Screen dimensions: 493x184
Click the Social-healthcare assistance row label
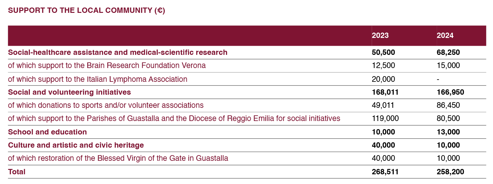point(118,52)
